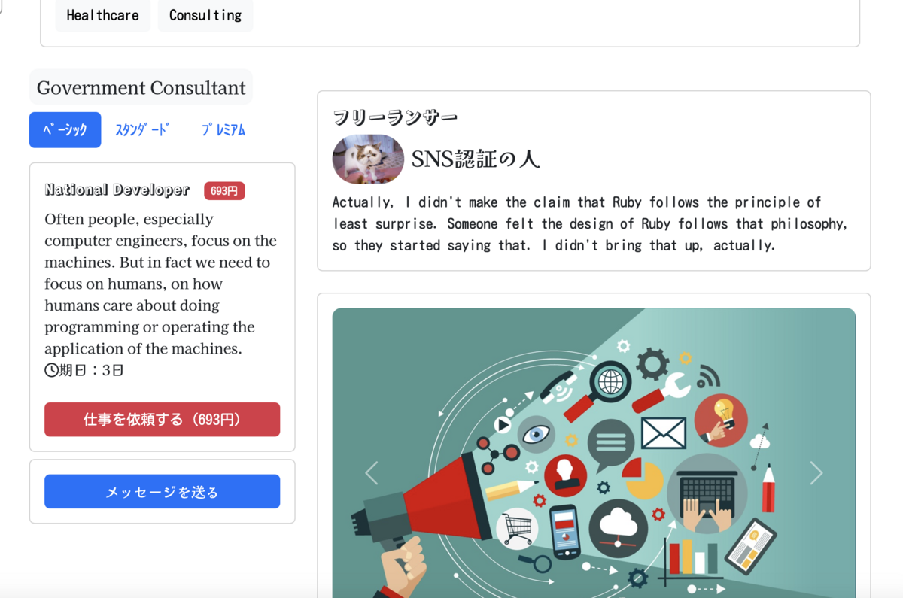Viewport: 903px width, 598px height.
Task: Click the envelope icon in the illustration
Action: point(663,433)
